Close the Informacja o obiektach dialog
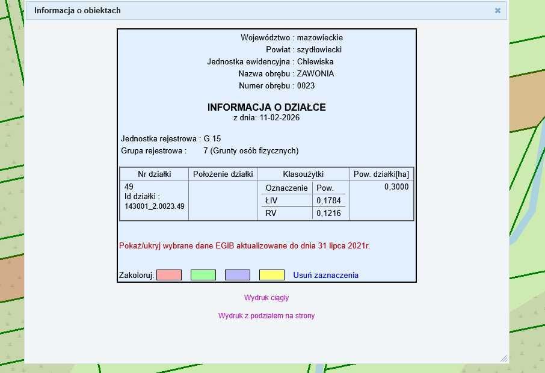 [497, 10]
